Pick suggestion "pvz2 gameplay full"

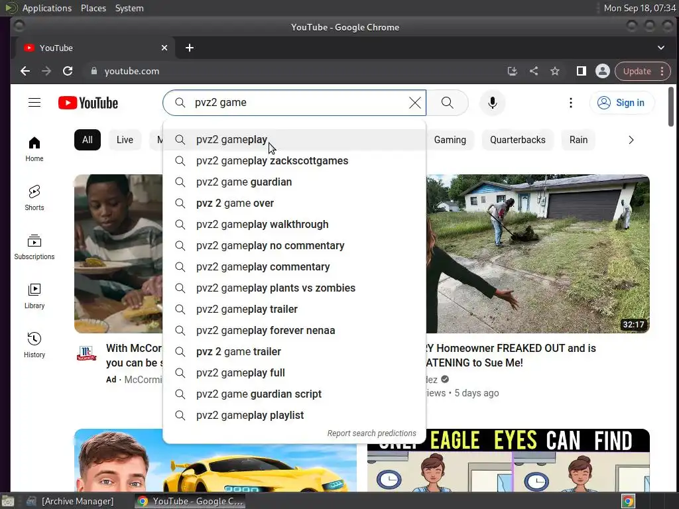point(294,373)
